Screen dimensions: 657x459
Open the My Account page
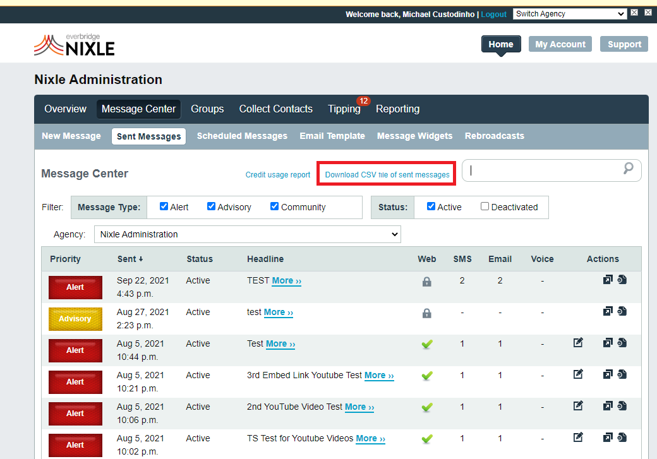click(x=560, y=44)
